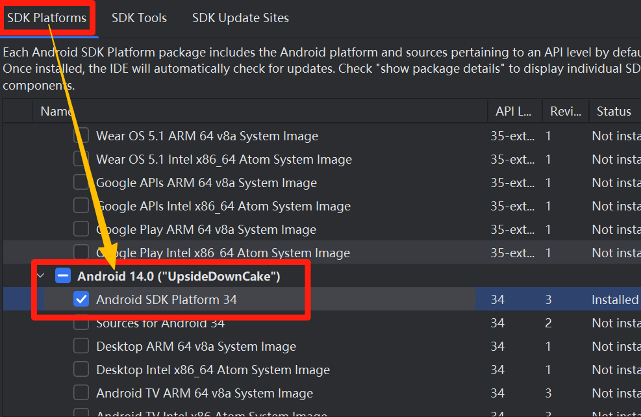Select Sources for Android 34 row text
Screen dimensions: 641x417
pyautogui.click(x=160, y=323)
